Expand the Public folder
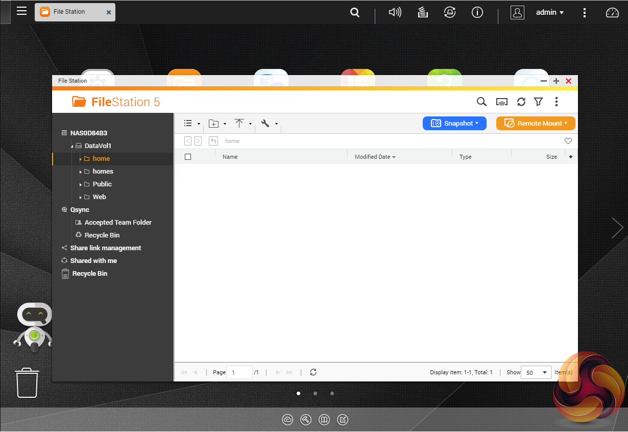 coord(81,184)
